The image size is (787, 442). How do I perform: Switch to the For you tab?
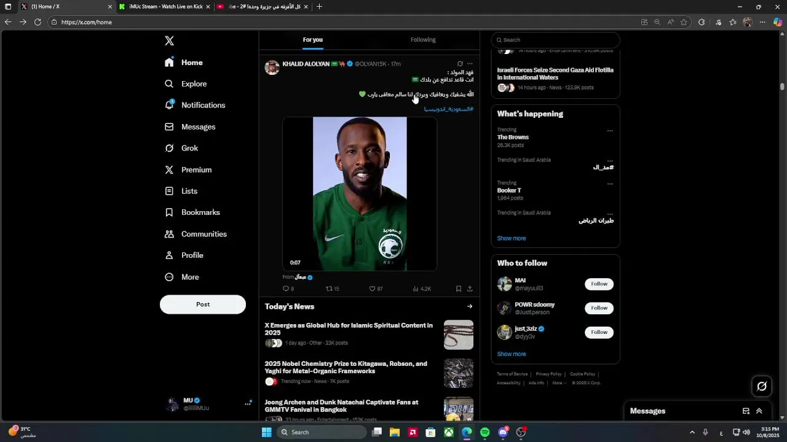coord(312,40)
